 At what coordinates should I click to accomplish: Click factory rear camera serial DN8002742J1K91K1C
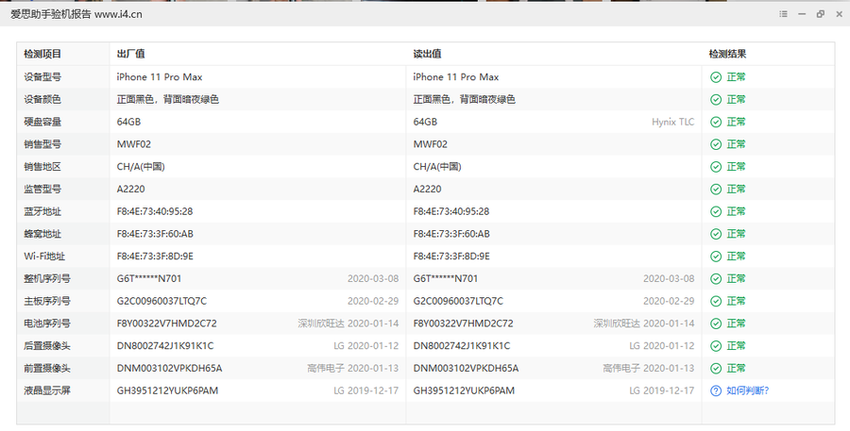click(x=165, y=345)
